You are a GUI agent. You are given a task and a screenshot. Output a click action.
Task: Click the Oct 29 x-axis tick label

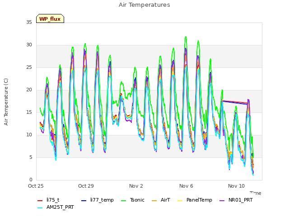[86, 186]
